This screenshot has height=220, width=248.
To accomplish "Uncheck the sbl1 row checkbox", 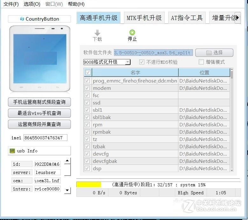I will [x=87, y=110].
